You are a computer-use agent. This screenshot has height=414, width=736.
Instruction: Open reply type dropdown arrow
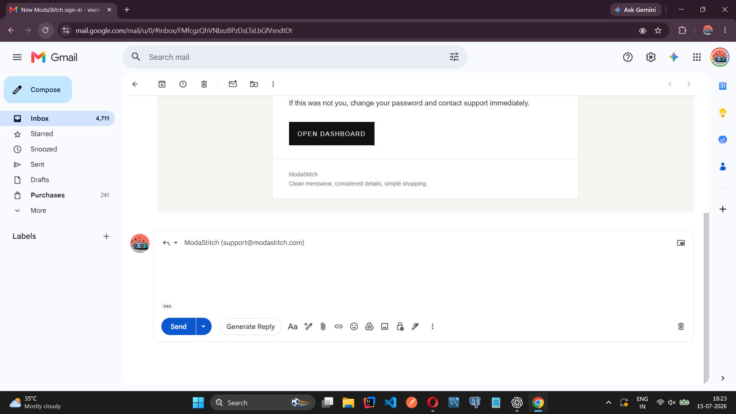pos(176,243)
